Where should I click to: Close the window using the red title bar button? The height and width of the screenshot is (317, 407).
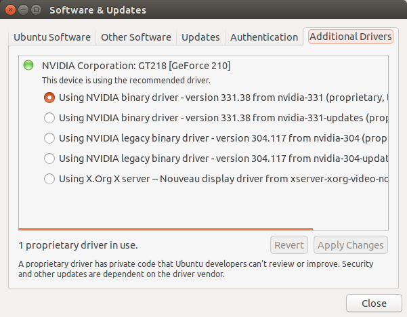click(x=9, y=10)
